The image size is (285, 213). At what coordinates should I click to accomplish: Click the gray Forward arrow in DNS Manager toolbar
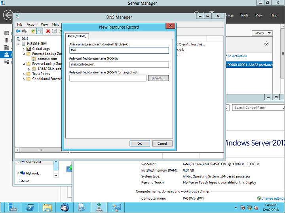pos(25,31)
